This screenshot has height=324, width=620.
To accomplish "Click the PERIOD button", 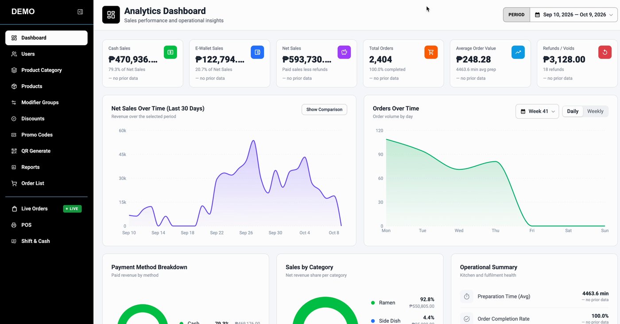I will [x=516, y=15].
